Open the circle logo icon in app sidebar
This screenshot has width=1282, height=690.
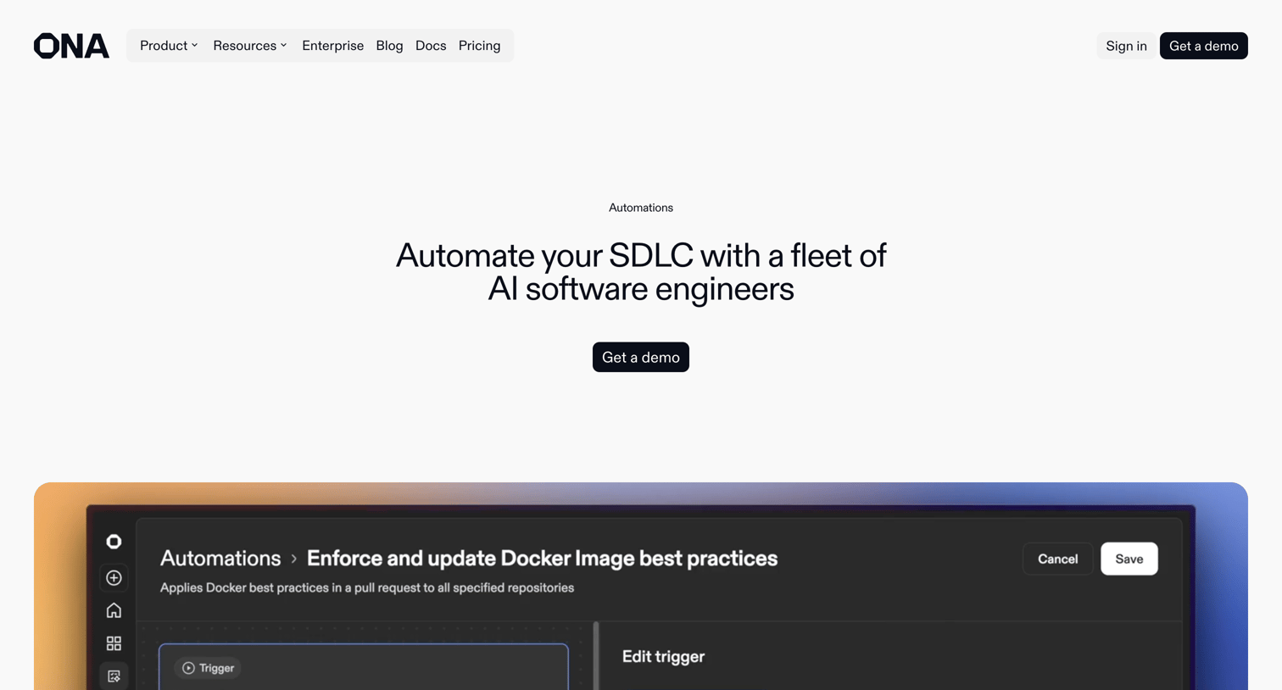coord(114,542)
